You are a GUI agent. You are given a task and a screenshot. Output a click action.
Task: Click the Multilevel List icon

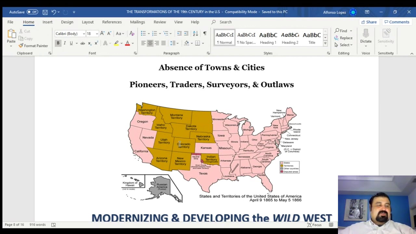pyautogui.click(x=166, y=33)
